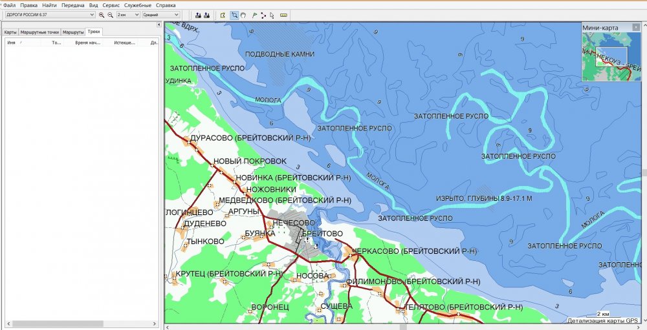
Task: Open the 2 км scale dropdown
Action: pos(127,14)
